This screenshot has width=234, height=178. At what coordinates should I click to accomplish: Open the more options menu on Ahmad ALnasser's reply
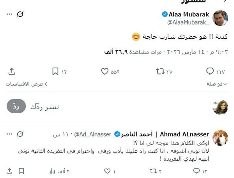(9, 134)
